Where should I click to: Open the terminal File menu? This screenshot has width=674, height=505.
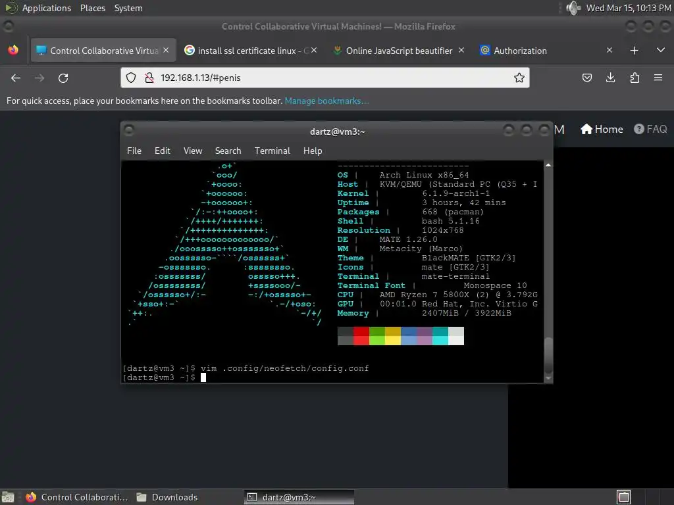(134, 151)
